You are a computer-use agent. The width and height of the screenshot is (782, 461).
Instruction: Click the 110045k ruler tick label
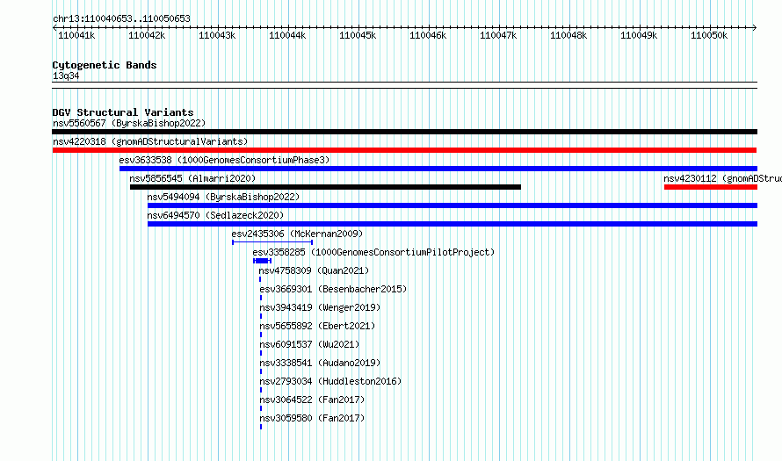(358, 35)
